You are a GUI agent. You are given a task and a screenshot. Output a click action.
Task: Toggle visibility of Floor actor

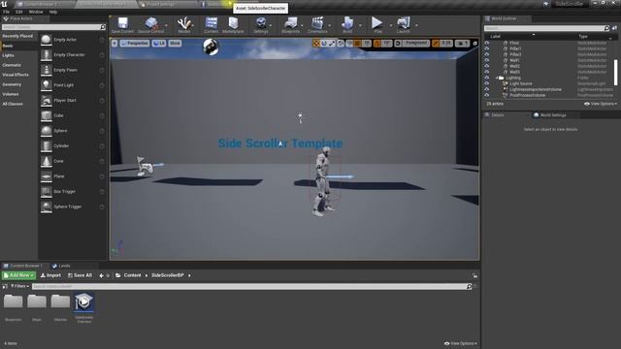point(487,43)
